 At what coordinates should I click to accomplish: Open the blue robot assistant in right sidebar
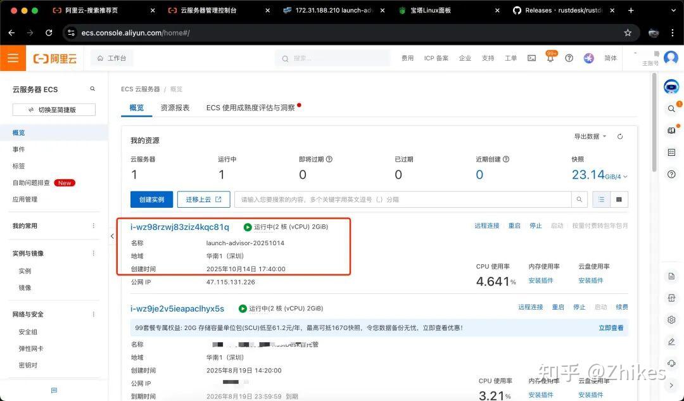click(x=671, y=87)
